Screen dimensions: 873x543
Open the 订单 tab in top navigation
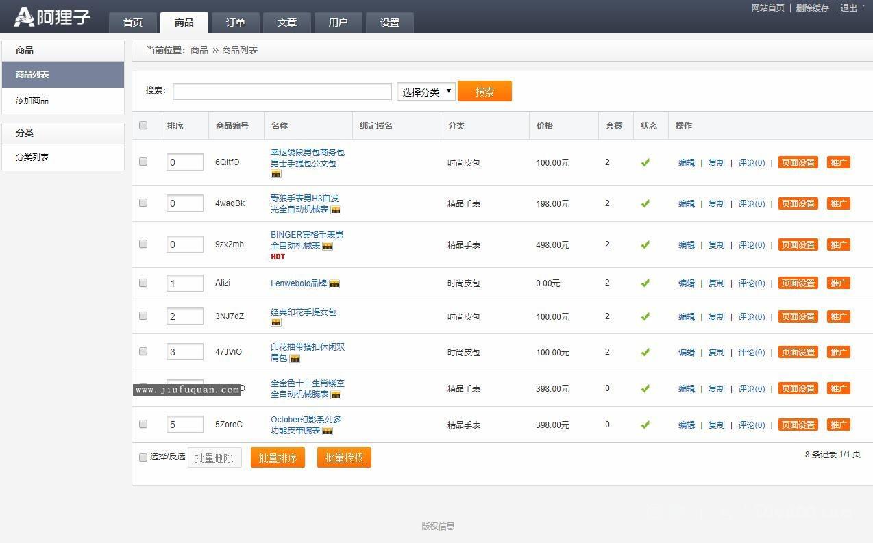pyautogui.click(x=235, y=23)
